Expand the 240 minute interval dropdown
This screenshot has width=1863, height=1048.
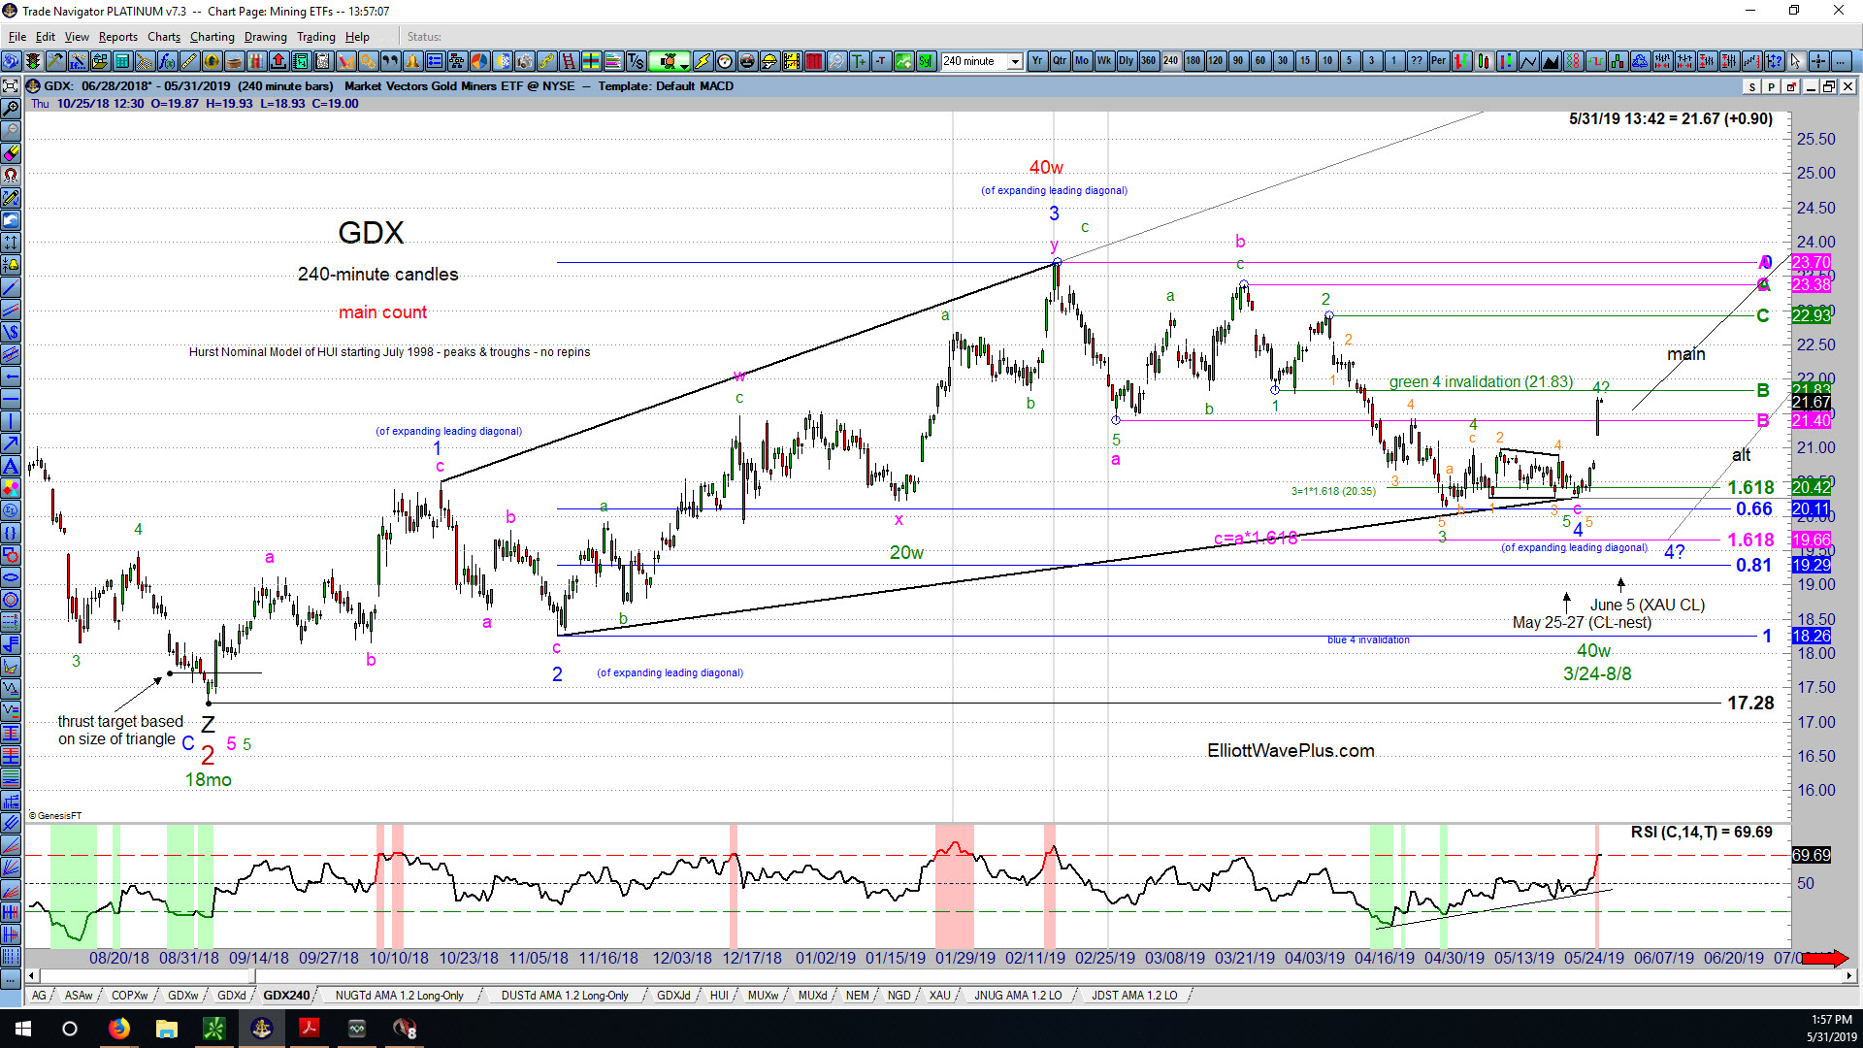pyautogui.click(x=1015, y=61)
